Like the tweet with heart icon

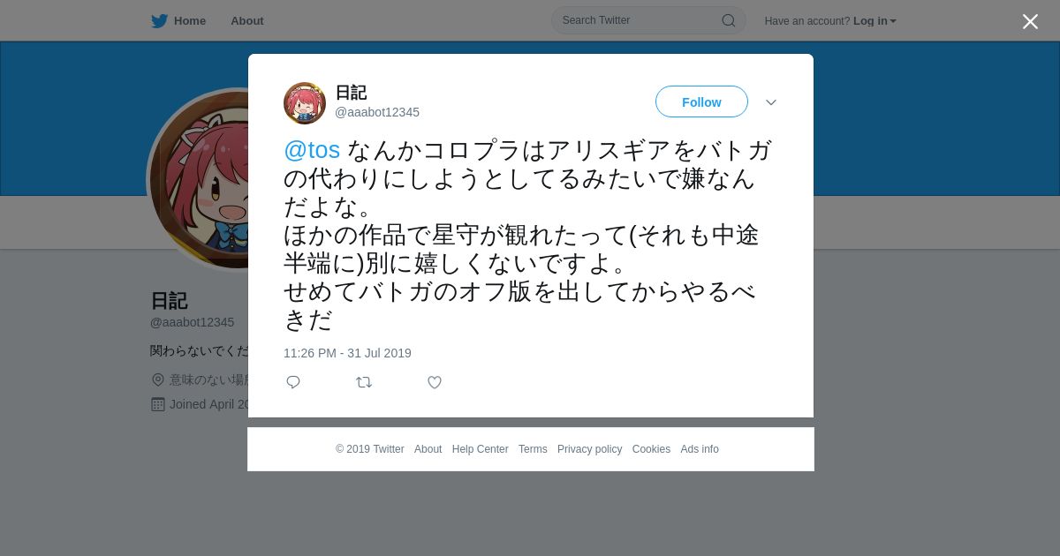coord(435,382)
